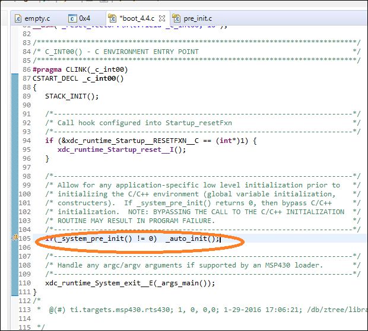Open the 0x4 editor tab
The height and width of the screenshot is (331, 368).
(x=80, y=18)
